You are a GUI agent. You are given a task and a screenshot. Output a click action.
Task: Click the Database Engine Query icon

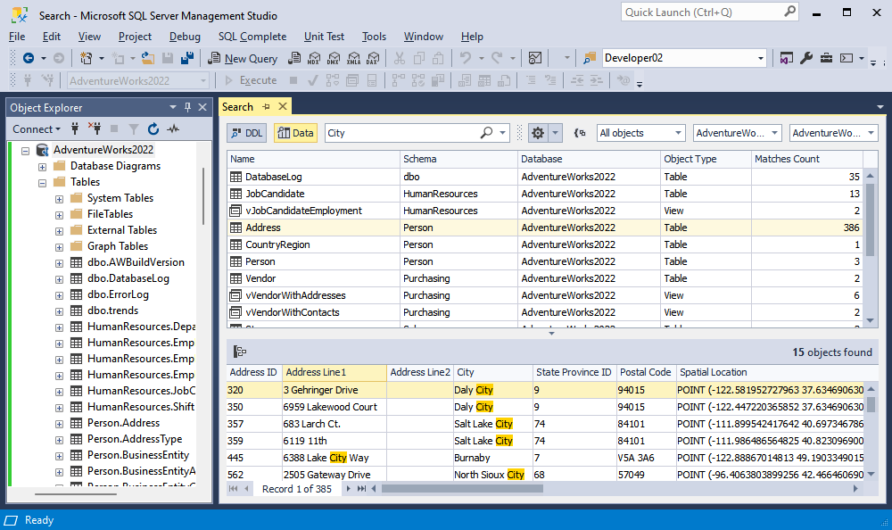(294, 58)
